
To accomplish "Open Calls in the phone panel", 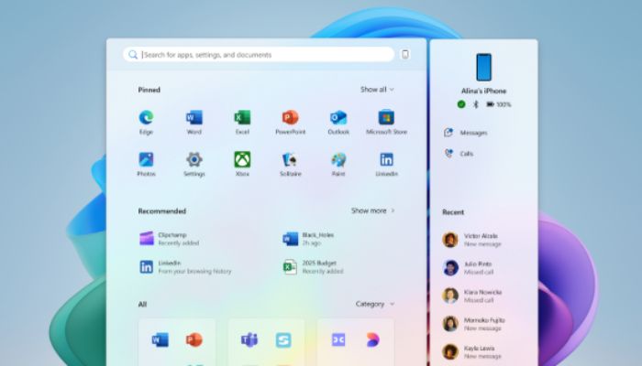I will tap(459, 154).
